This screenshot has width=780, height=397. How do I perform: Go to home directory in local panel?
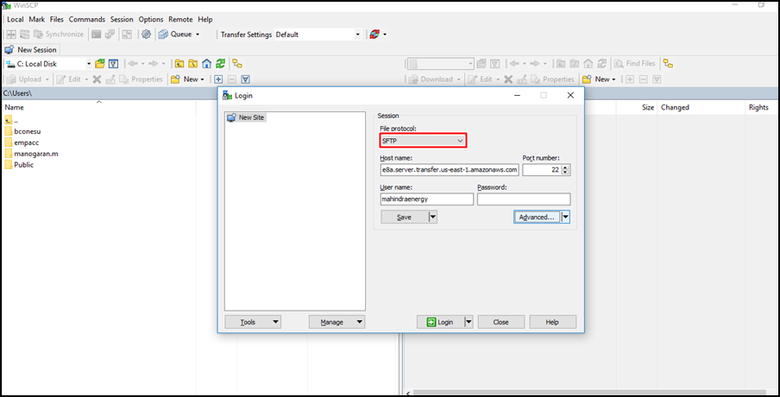pyautogui.click(x=206, y=64)
